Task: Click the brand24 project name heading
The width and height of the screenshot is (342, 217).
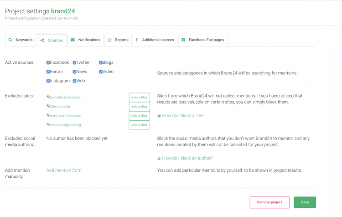Action: click(63, 11)
